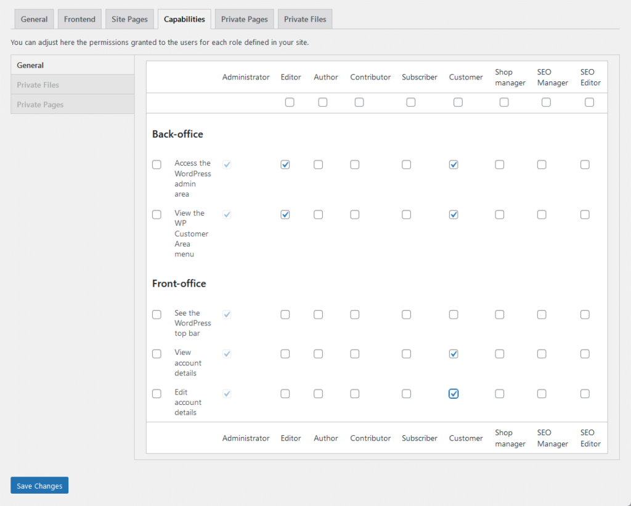Viewport: 631px width, 506px height.
Task: Enable SEO Manager to see the WordPress top bar
Action: pos(542,314)
